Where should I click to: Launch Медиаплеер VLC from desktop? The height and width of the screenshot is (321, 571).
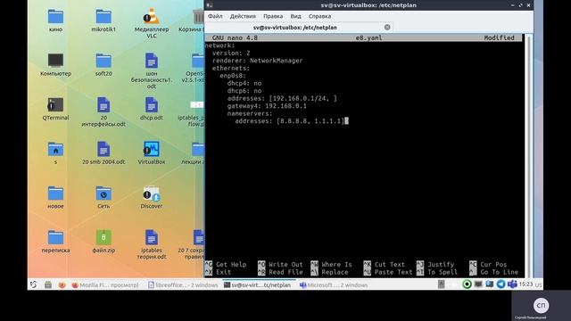pyautogui.click(x=152, y=17)
